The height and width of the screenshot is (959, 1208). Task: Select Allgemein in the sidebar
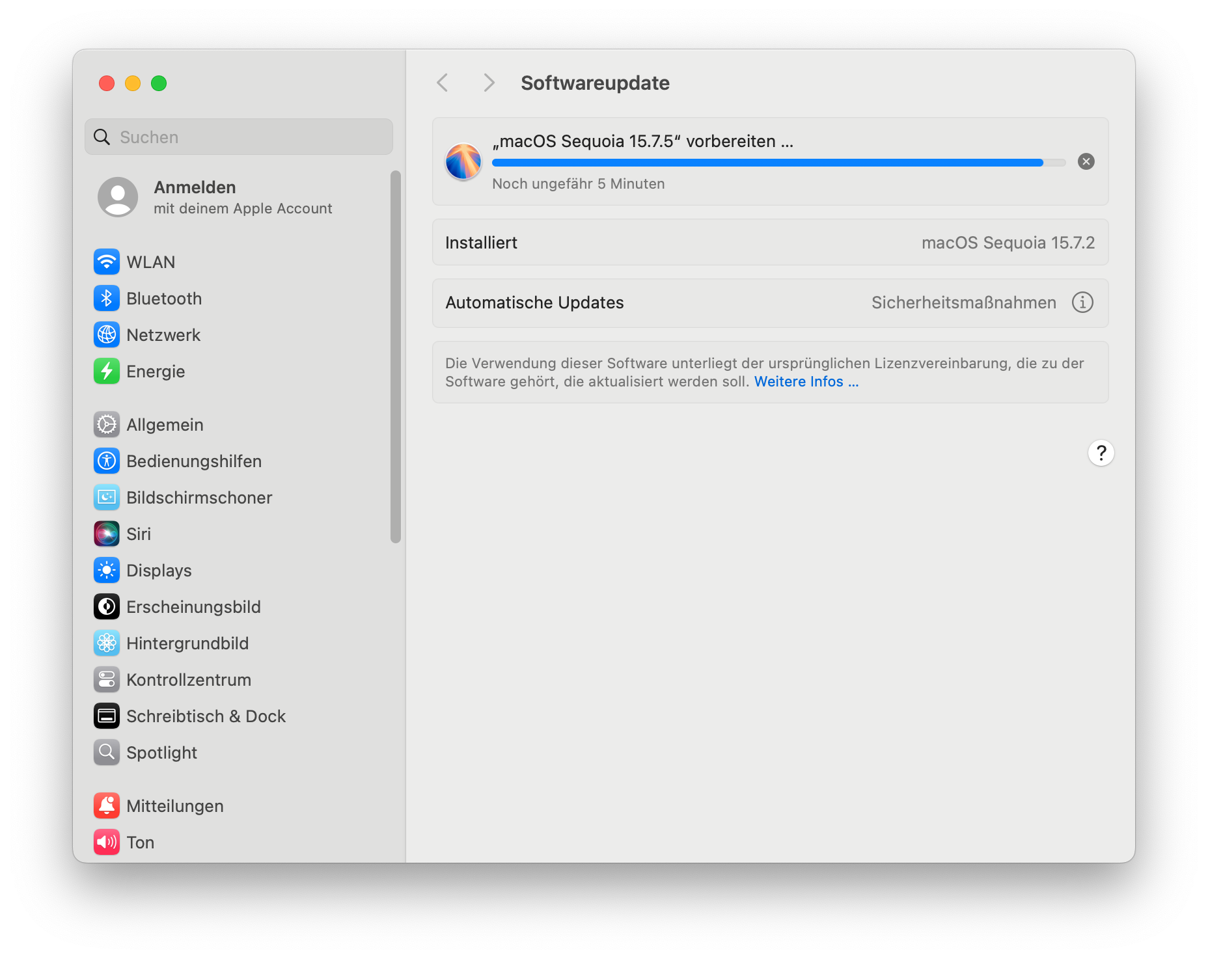(165, 425)
